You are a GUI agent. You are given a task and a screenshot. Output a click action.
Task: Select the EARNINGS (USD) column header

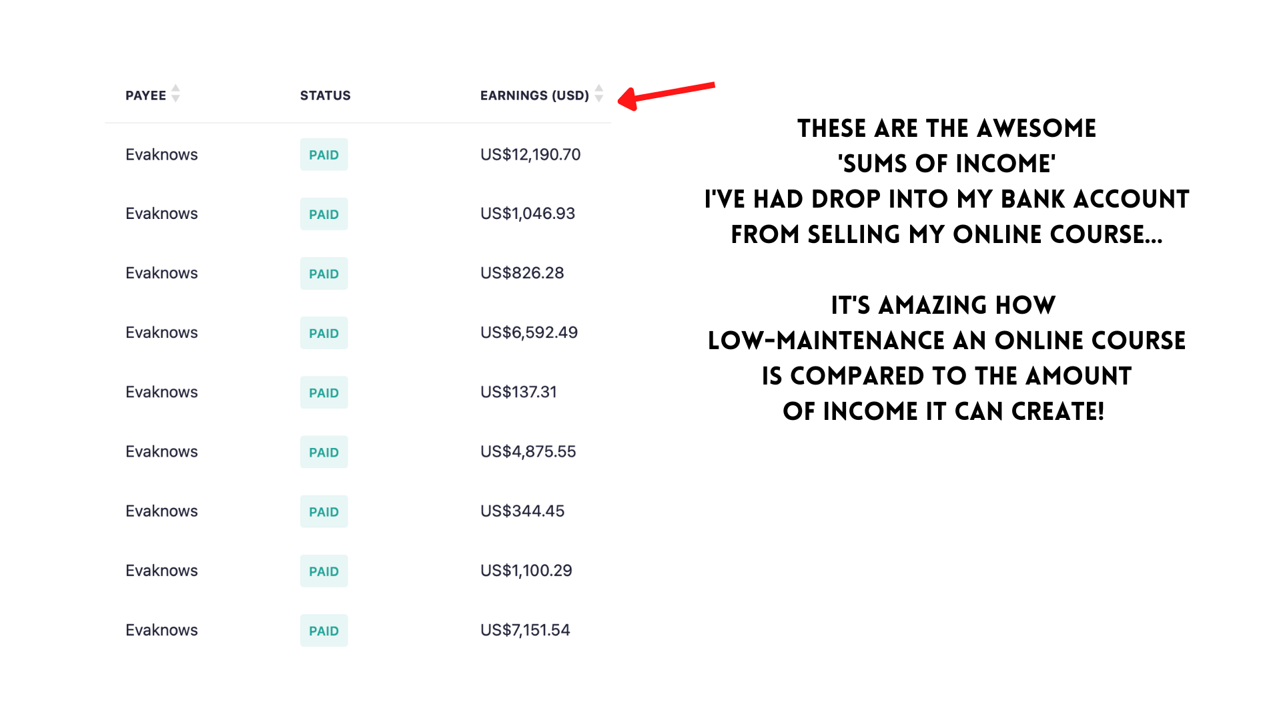click(x=534, y=95)
